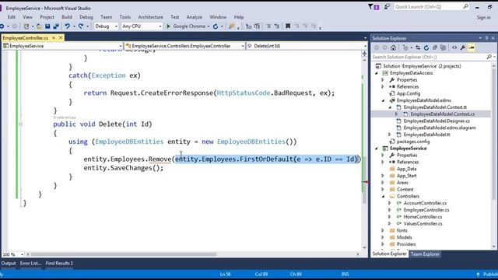Screen dimensions: 498x280
Task: Open the Output tab
Action: point(9,263)
